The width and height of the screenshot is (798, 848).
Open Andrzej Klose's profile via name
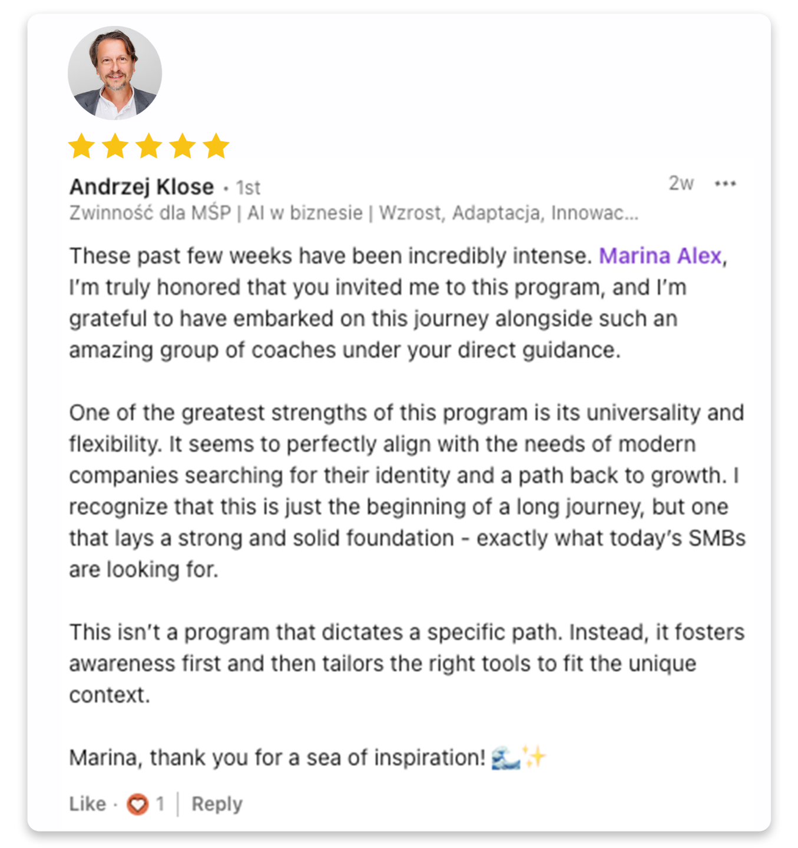pyautogui.click(x=141, y=187)
